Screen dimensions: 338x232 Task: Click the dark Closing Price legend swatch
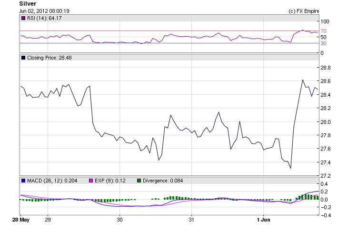23,58
